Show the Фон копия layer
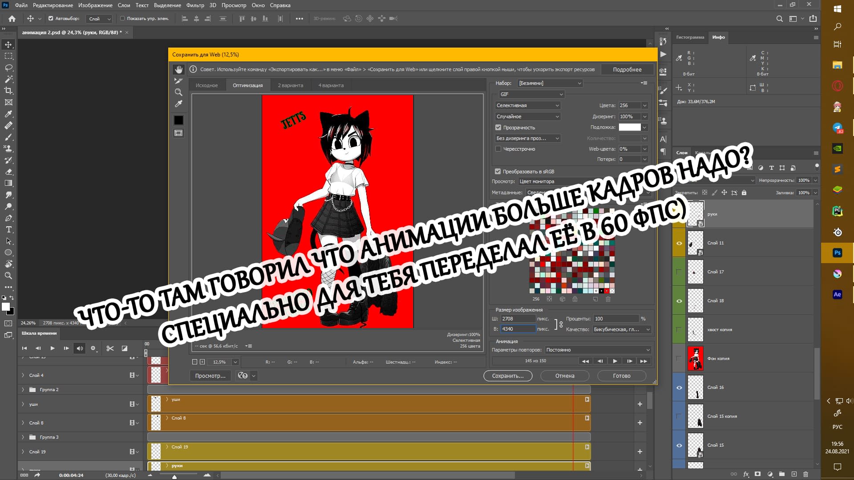This screenshot has width=854, height=480. [x=679, y=359]
